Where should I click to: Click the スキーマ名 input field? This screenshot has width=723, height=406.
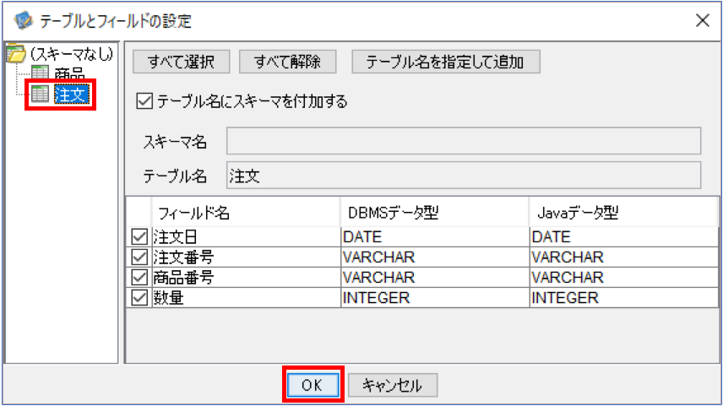pyautogui.click(x=464, y=141)
